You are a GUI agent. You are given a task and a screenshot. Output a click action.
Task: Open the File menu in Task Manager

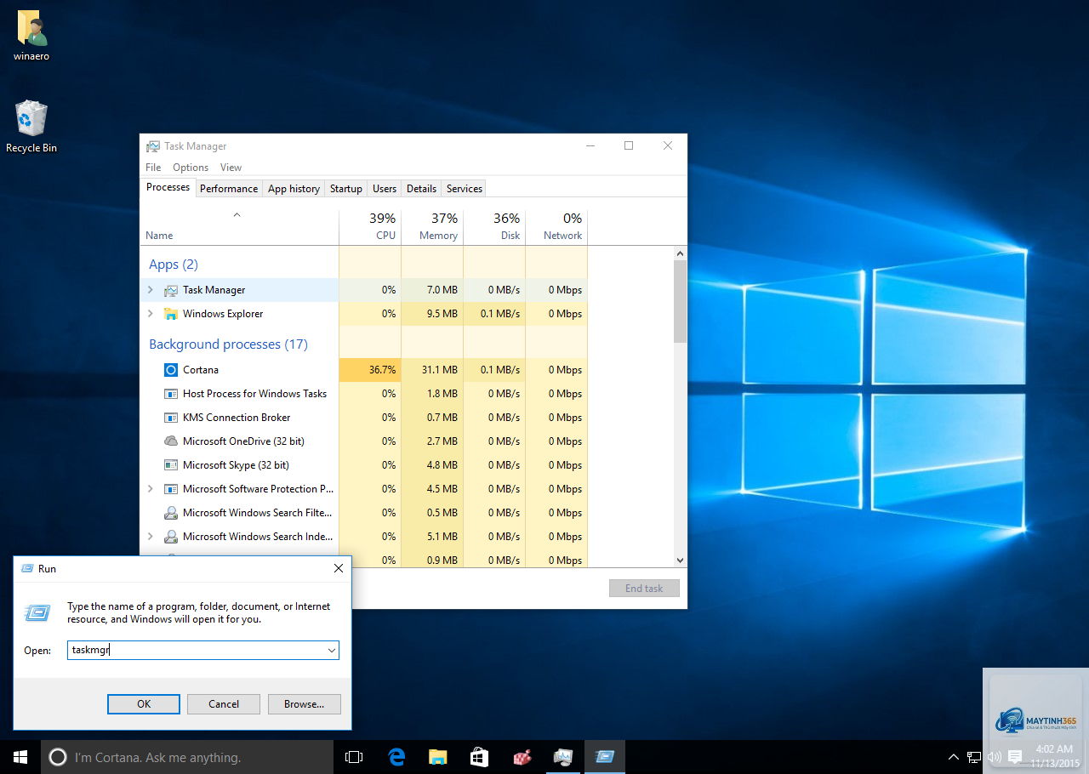(x=153, y=168)
